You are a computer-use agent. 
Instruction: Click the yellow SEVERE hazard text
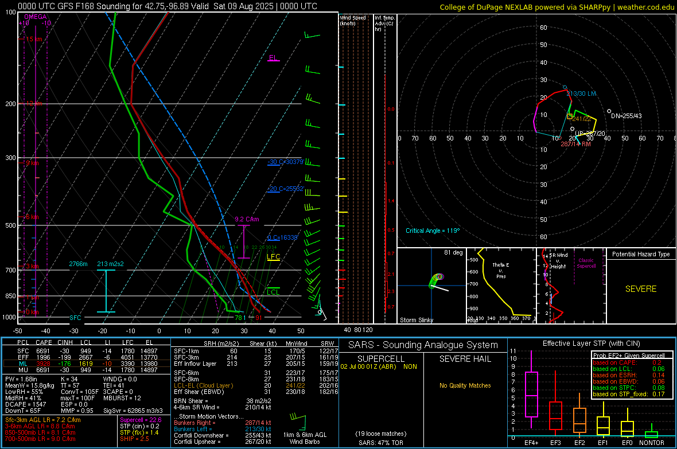pyautogui.click(x=641, y=289)
